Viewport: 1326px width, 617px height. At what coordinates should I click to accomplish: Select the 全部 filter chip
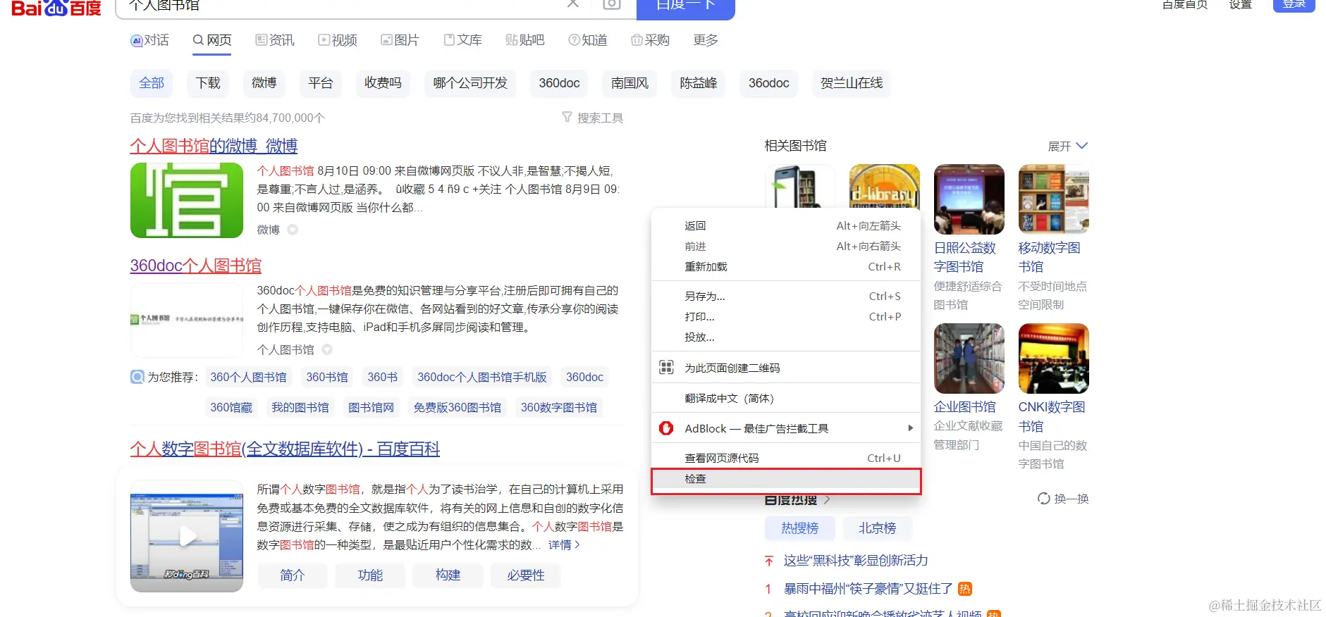pos(152,83)
